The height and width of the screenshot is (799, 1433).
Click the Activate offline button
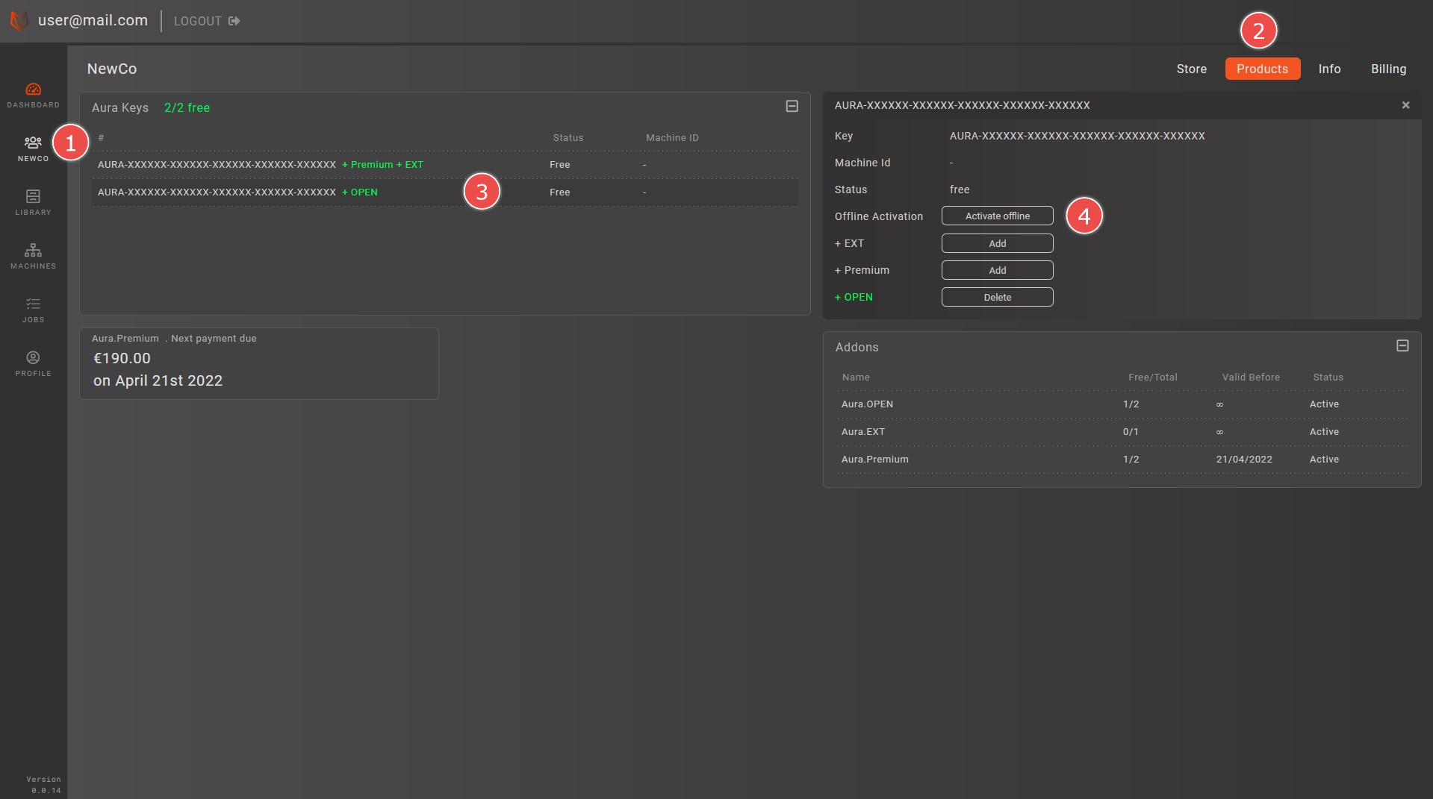pyautogui.click(x=997, y=216)
